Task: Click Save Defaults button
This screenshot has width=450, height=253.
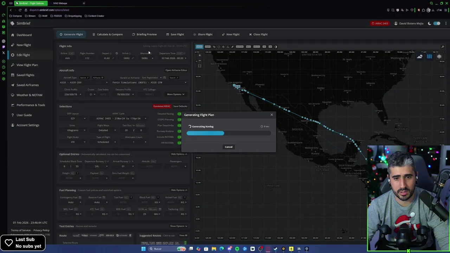Action: pos(180,106)
